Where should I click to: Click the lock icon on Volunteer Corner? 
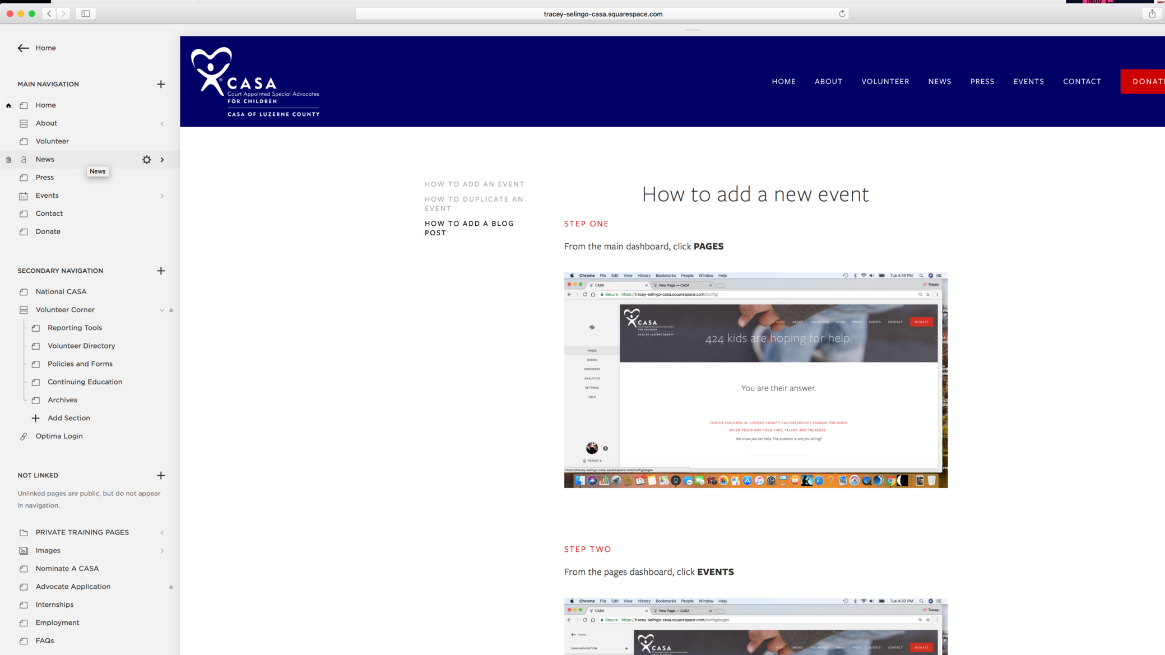pos(171,310)
